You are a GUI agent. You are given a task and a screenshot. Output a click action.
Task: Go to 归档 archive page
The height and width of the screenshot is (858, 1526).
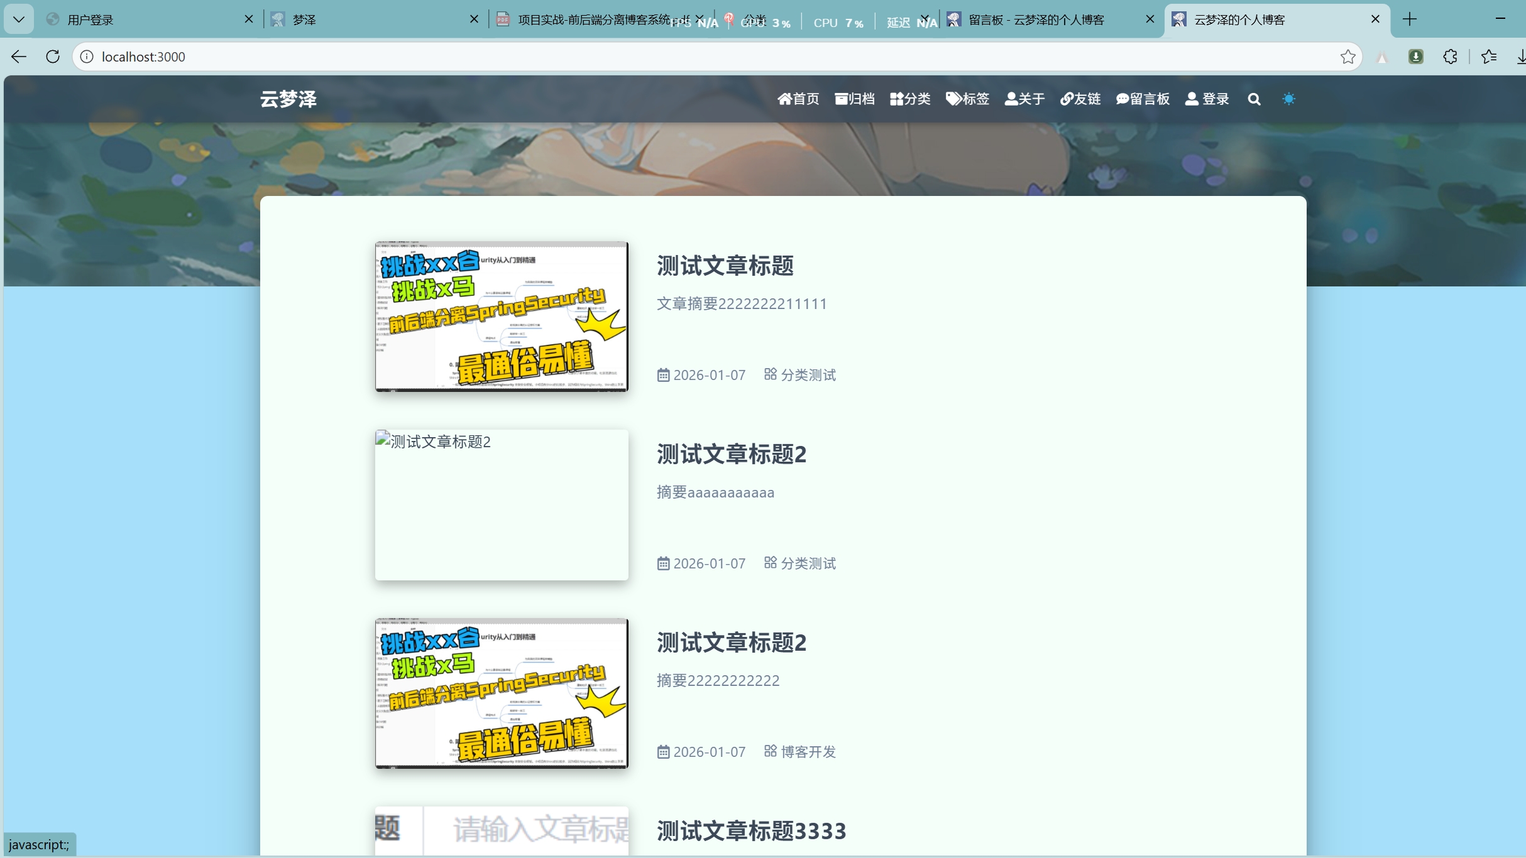854,99
